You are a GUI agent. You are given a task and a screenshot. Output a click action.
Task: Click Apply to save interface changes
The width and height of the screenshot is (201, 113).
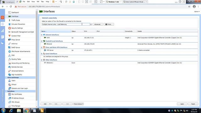(x=182, y=104)
